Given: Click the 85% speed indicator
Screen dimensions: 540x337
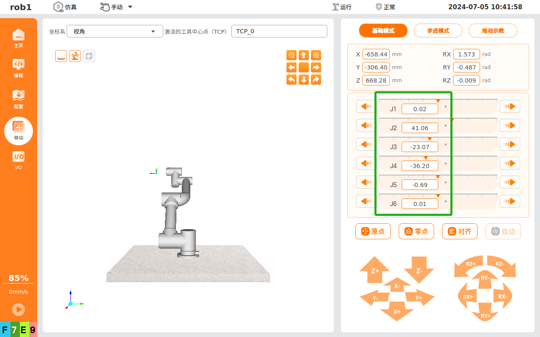Looking at the screenshot, I should pos(19,278).
